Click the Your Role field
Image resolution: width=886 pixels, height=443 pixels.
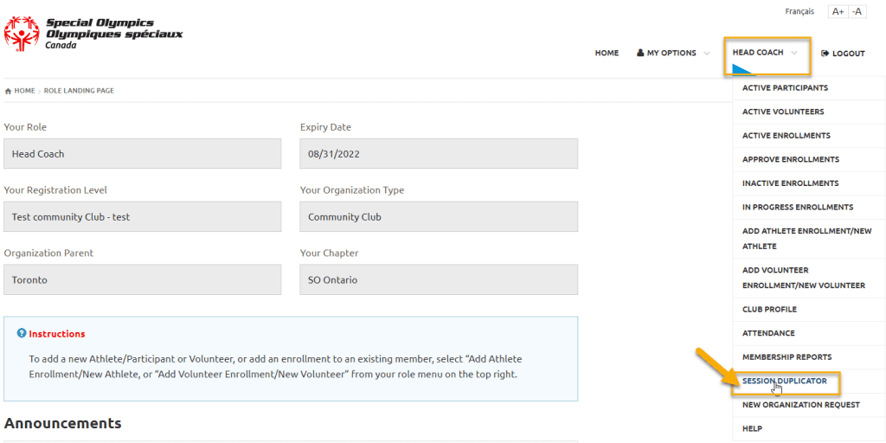pyautogui.click(x=143, y=154)
